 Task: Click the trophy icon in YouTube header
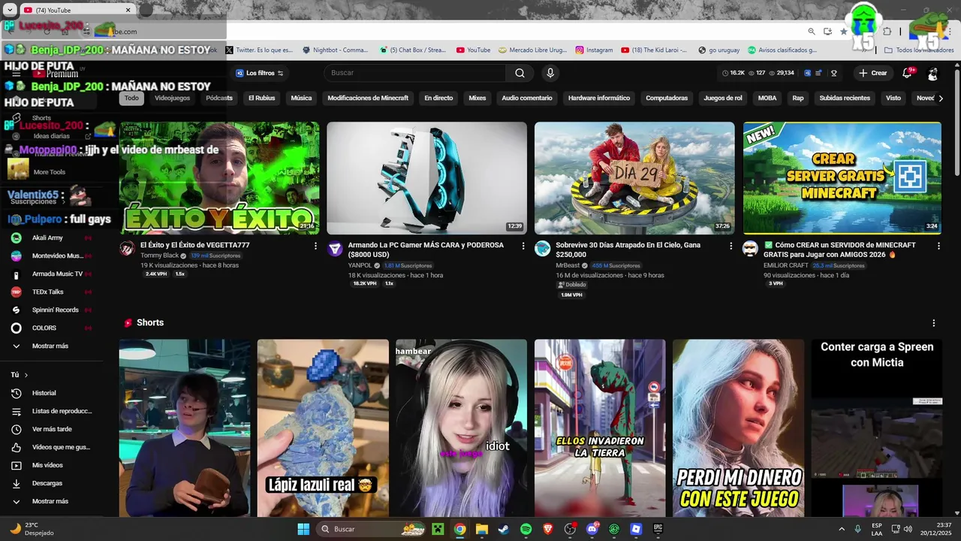tap(833, 73)
